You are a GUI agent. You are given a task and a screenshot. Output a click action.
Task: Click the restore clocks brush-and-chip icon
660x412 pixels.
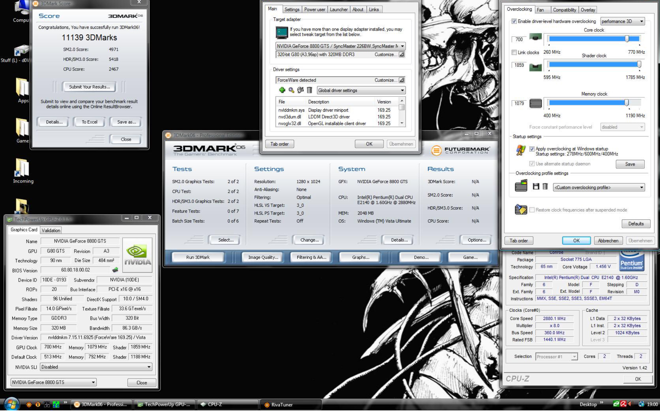[x=521, y=209]
